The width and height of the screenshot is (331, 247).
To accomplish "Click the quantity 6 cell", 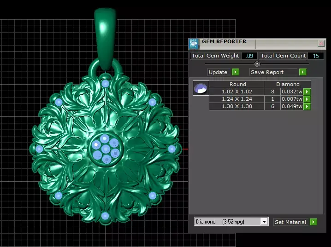I will (x=272, y=106).
